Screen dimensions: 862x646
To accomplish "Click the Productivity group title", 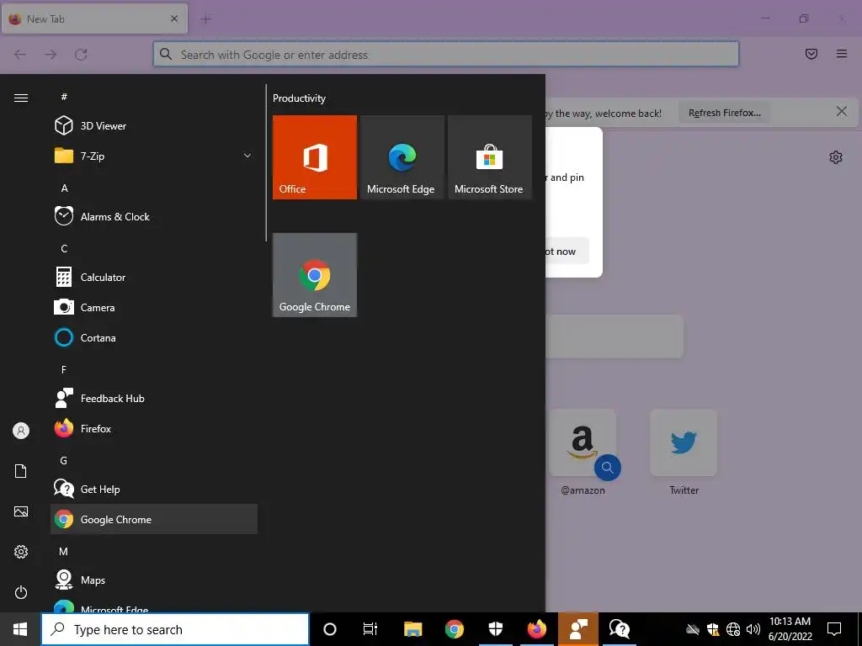I will coord(299,98).
